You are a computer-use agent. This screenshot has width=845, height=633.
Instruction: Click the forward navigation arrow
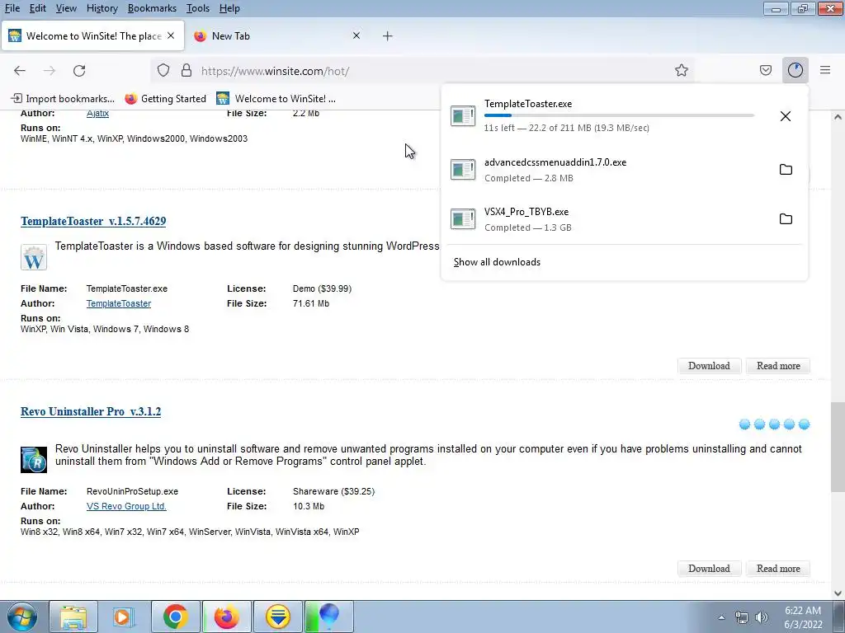coord(50,71)
